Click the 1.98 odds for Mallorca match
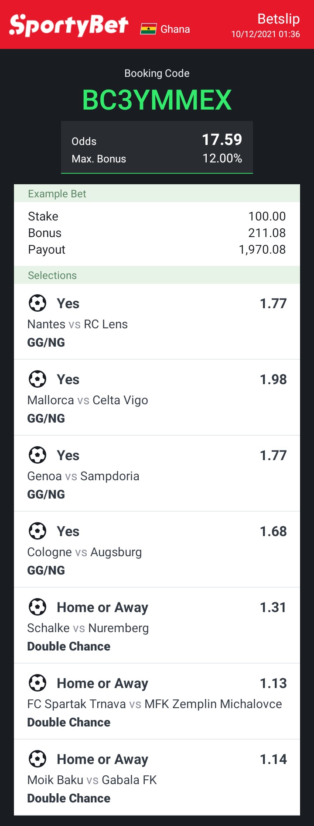The height and width of the screenshot is (826, 314). pyautogui.click(x=273, y=379)
